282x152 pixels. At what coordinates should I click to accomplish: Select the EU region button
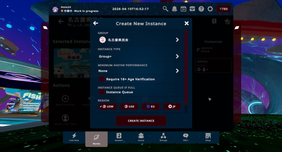[x=150, y=106]
